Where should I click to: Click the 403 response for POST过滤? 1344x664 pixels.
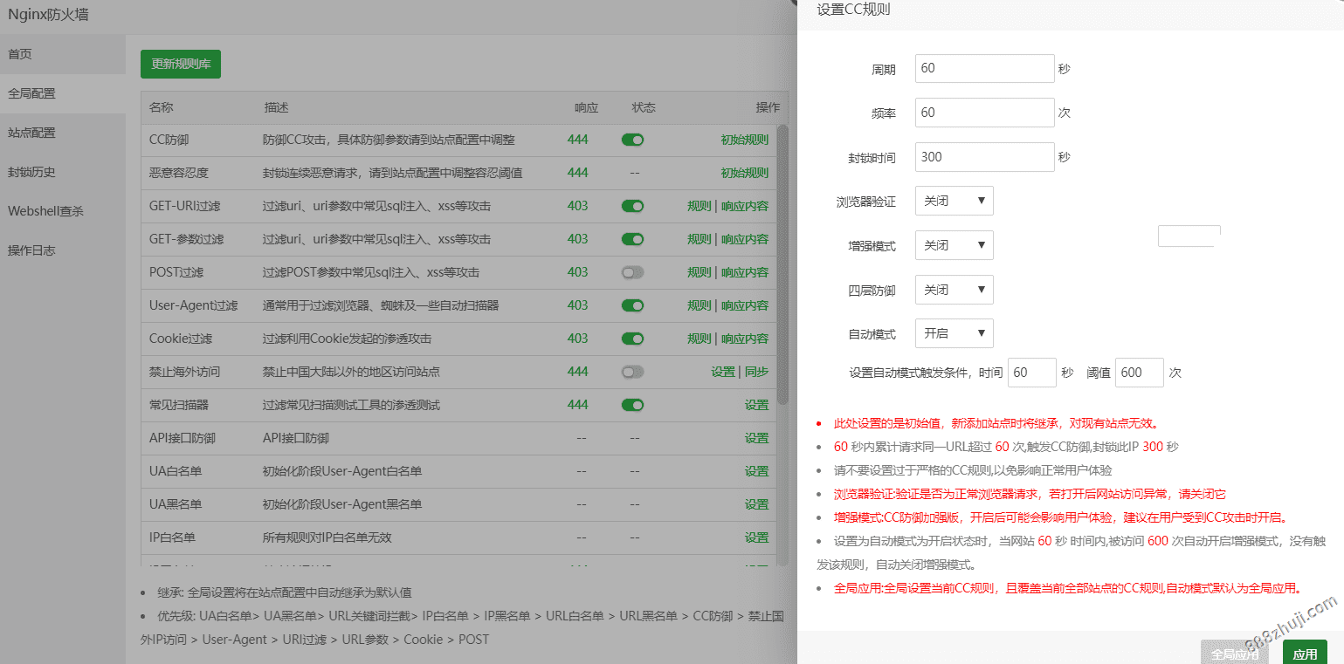(577, 272)
